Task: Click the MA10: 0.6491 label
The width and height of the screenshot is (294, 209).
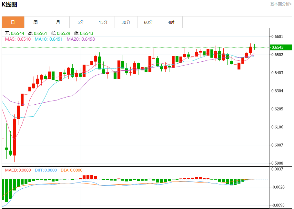Action: tap(48, 39)
